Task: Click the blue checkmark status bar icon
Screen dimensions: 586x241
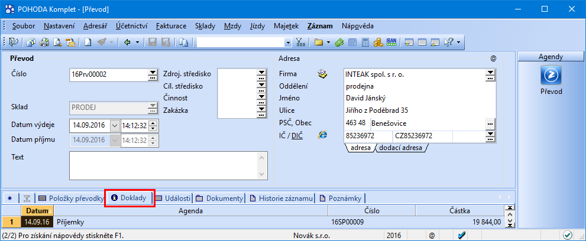Action: click(461, 236)
